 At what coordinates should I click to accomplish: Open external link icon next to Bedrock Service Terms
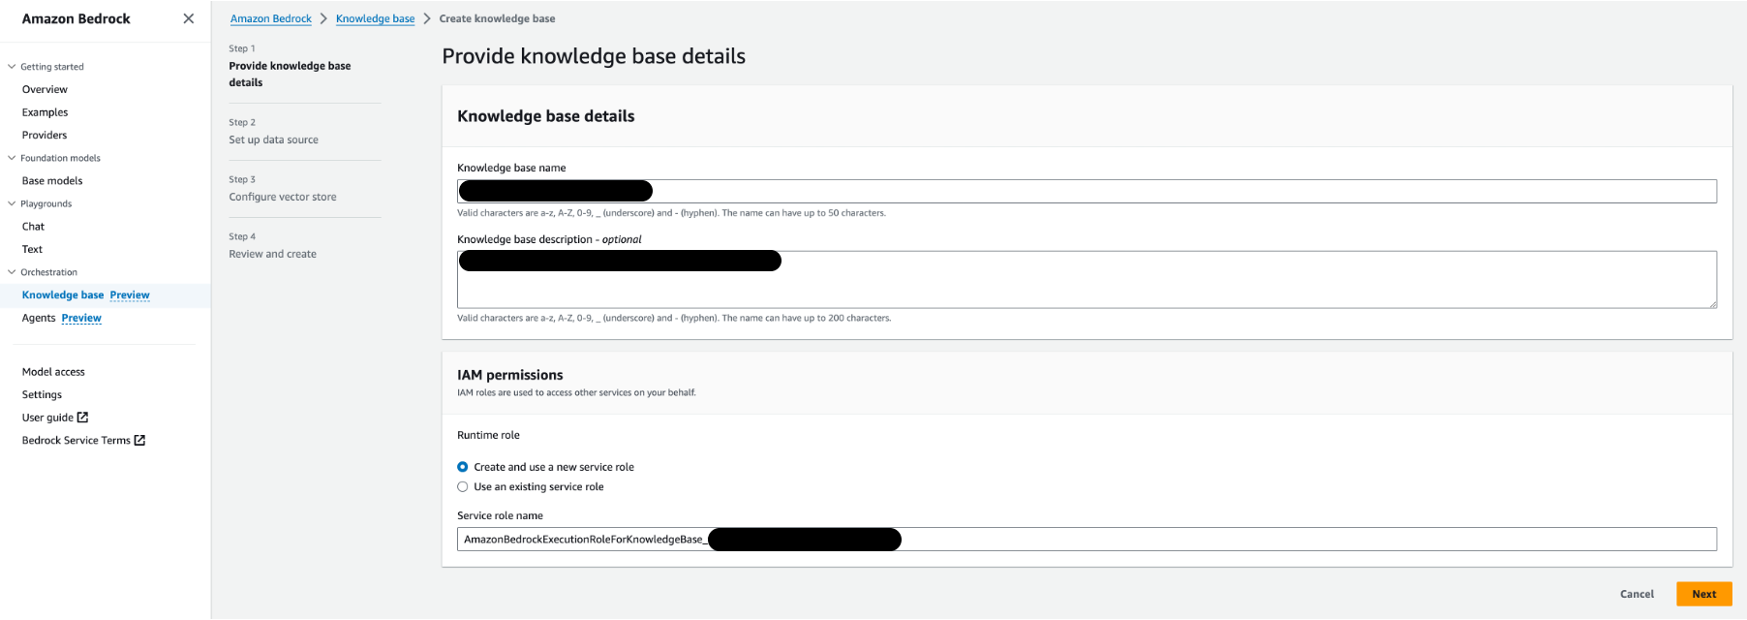(x=139, y=440)
